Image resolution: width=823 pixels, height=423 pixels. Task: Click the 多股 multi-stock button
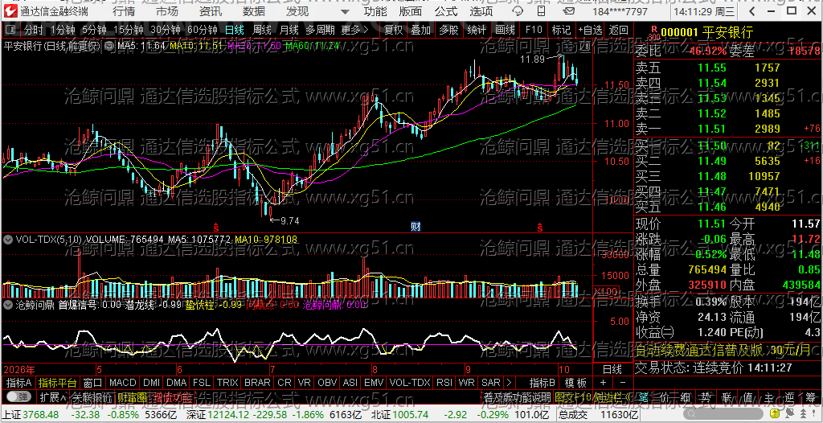[448, 30]
